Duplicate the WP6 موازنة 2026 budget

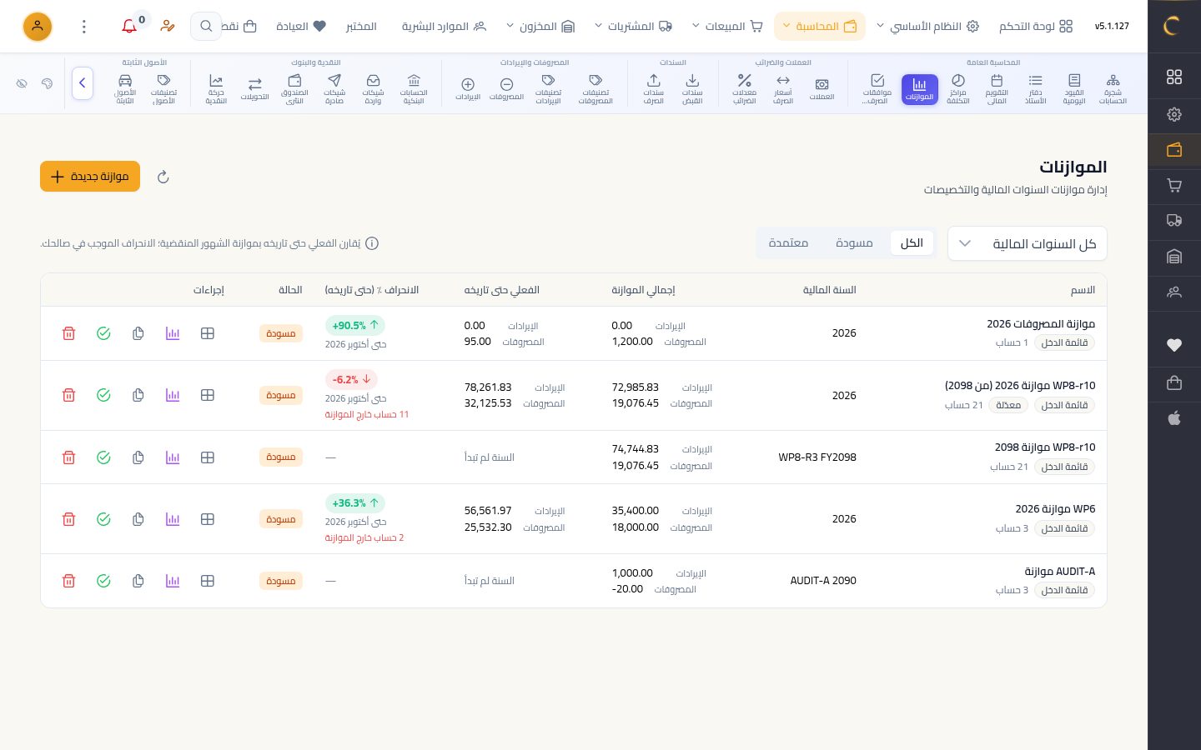138,519
